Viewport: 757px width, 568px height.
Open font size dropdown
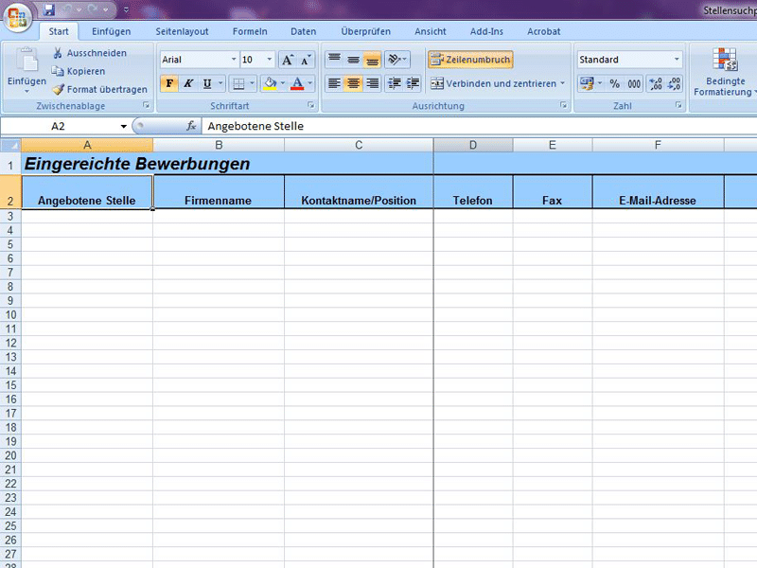pyautogui.click(x=270, y=60)
